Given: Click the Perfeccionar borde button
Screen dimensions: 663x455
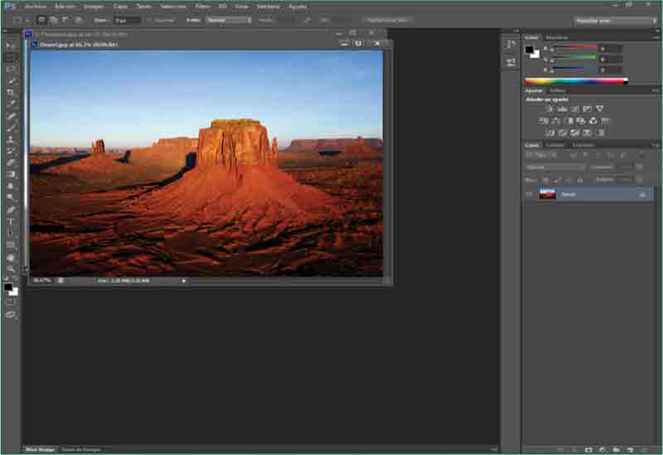Looking at the screenshot, I should pos(386,19).
